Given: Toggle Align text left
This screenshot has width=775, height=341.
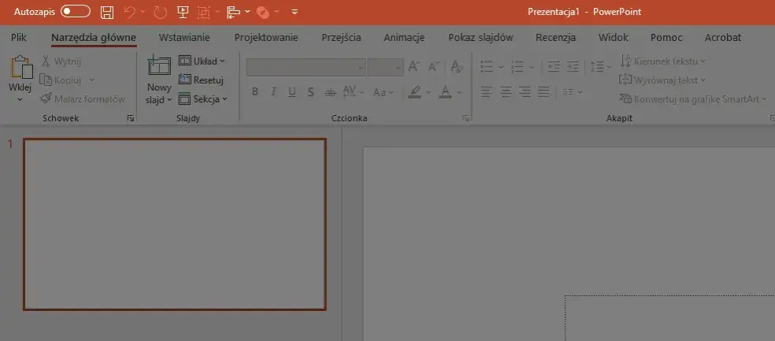Looking at the screenshot, I should [x=487, y=92].
